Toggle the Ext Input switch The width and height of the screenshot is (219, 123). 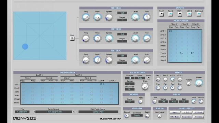pyautogui.click(x=199, y=14)
